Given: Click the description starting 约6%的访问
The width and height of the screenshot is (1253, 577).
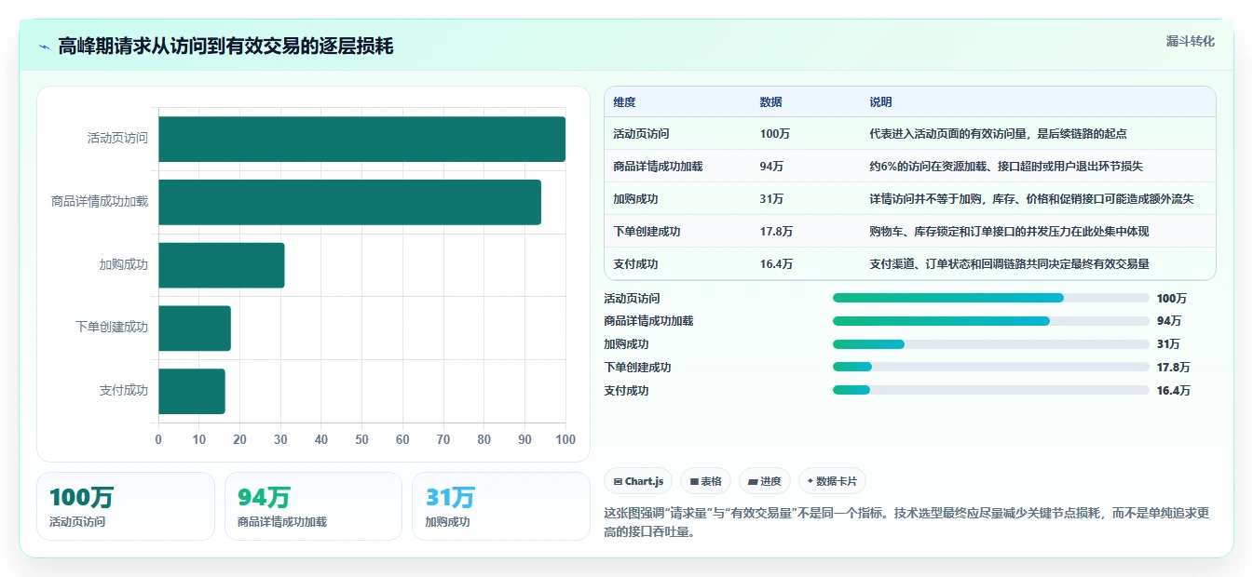Looking at the screenshot, I should point(1006,167).
